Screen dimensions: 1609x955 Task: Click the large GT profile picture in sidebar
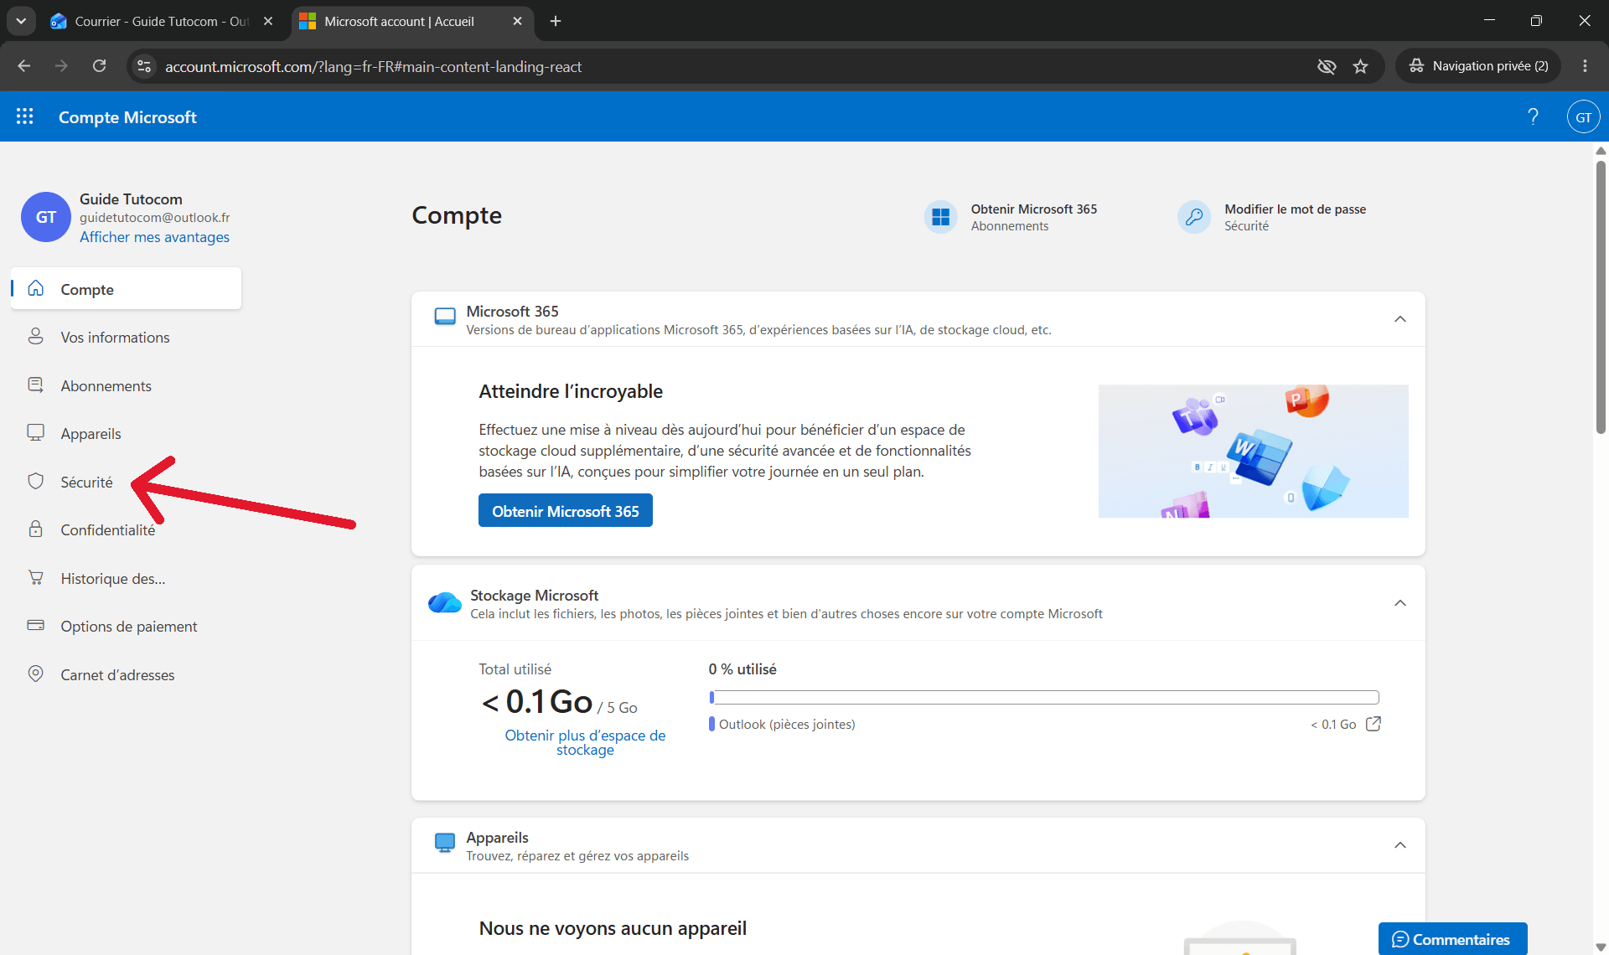(x=46, y=217)
